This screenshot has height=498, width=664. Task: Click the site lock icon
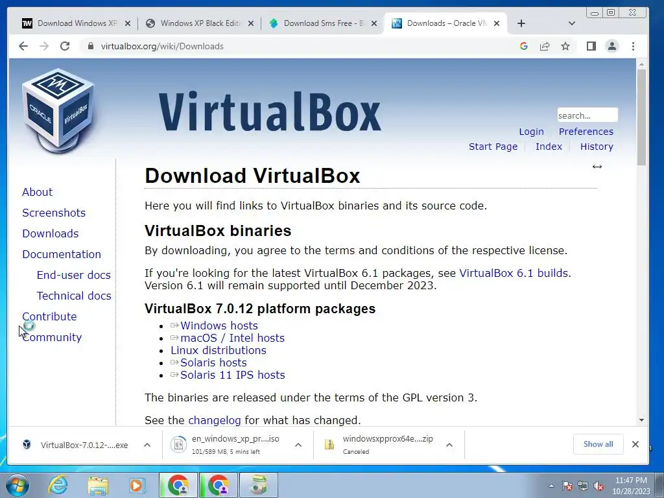[90, 46]
